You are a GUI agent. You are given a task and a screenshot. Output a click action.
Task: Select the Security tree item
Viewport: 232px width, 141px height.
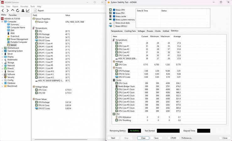tap(11, 77)
